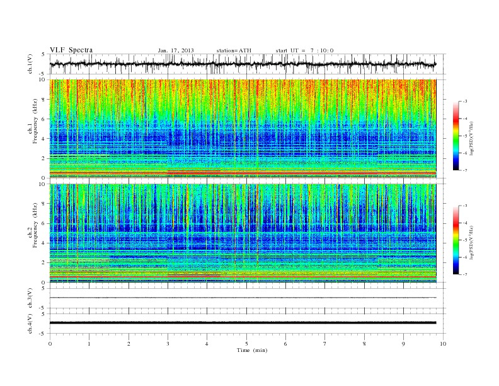Click the time axis tick label "2"
Image resolution: width=499 pixels, height=386 pixels.
click(129, 344)
